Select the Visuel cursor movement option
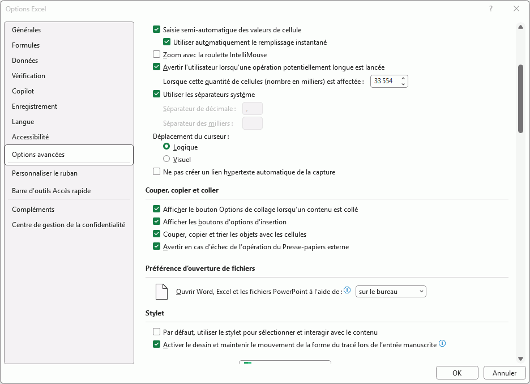Screen dimensions: 530x384 (x=166, y=159)
